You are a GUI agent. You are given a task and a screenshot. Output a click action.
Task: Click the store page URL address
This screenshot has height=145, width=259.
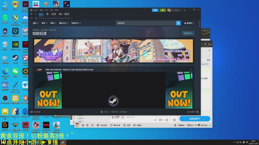(x=55, y=18)
